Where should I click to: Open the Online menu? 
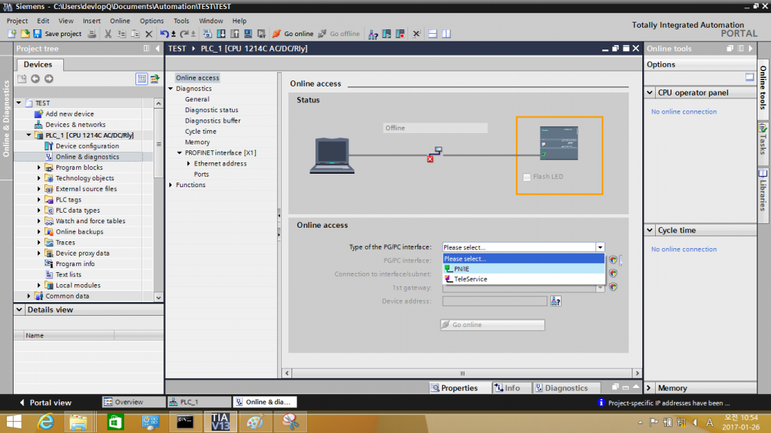point(120,20)
